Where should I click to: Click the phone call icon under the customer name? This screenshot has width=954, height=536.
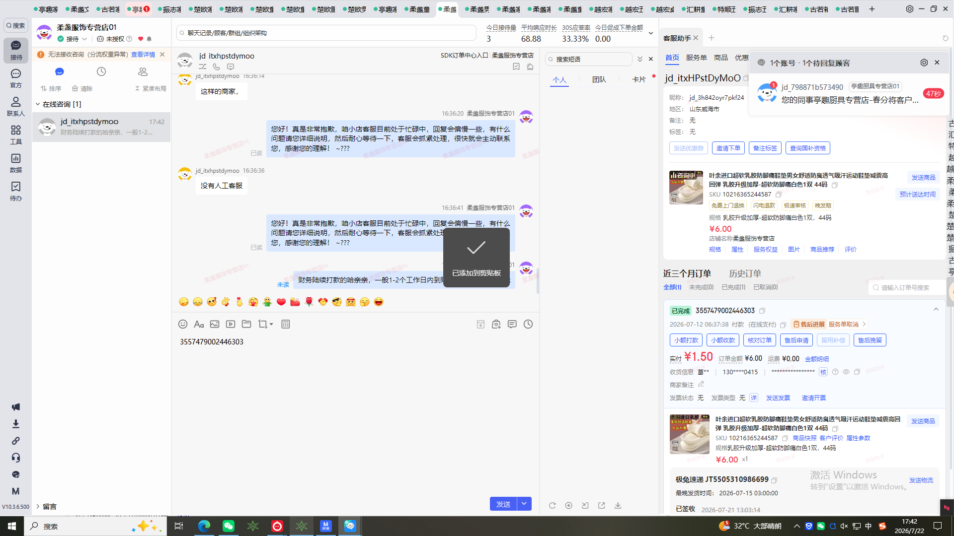[217, 67]
